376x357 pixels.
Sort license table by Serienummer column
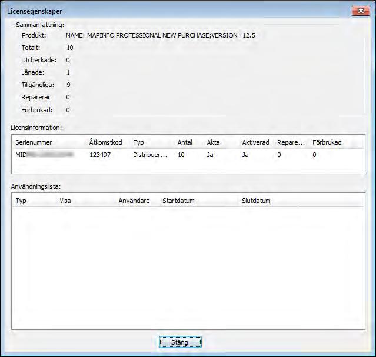tap(34, 142)
